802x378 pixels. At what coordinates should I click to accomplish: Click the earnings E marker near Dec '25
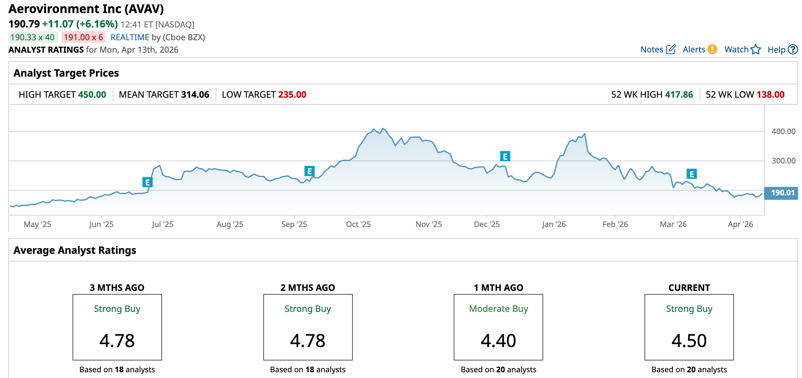pos(505,156)
